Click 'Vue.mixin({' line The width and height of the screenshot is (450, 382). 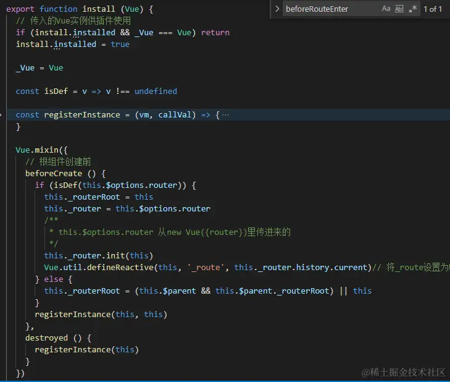pyautogui.click(x=41, y=150)
